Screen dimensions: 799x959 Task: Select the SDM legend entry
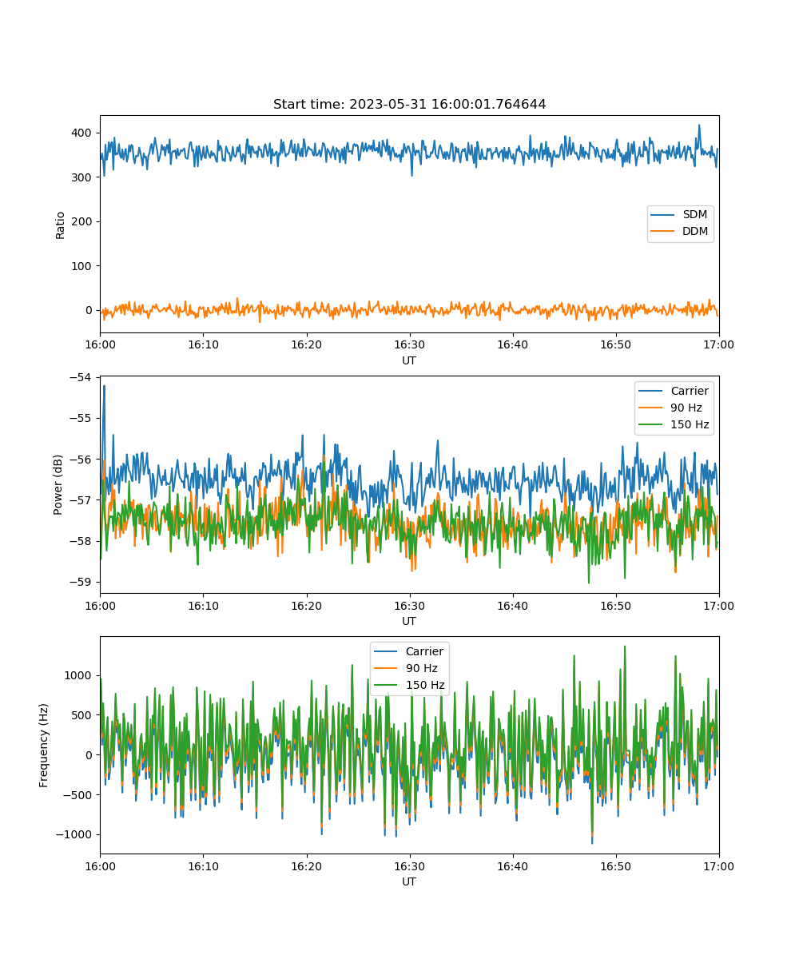point(680,215)
